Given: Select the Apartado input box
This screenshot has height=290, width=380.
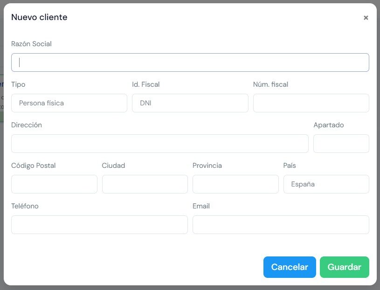Looking at the screenshot, I should click(341, 144).
